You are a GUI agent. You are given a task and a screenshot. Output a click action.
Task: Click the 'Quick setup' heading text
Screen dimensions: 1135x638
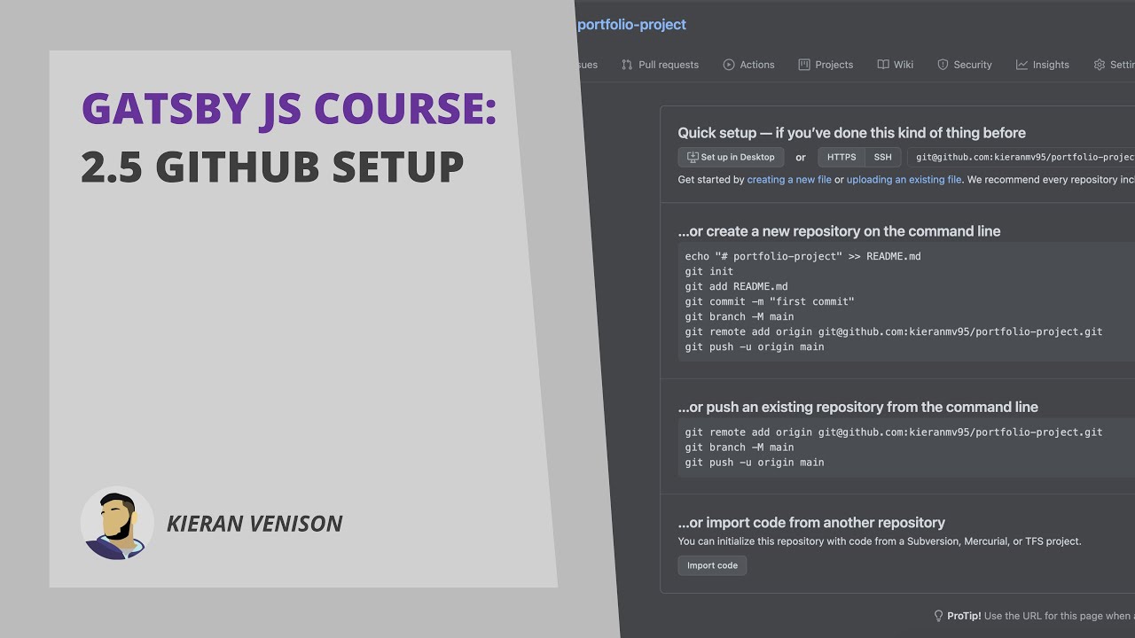851,133
